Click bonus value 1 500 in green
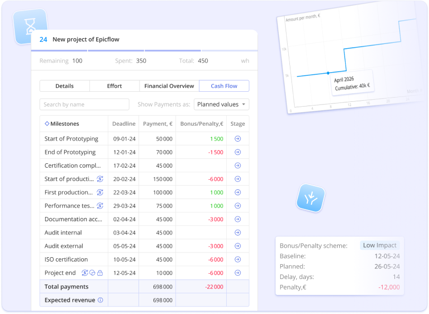The image size is (429, 314). coord(217,139)
